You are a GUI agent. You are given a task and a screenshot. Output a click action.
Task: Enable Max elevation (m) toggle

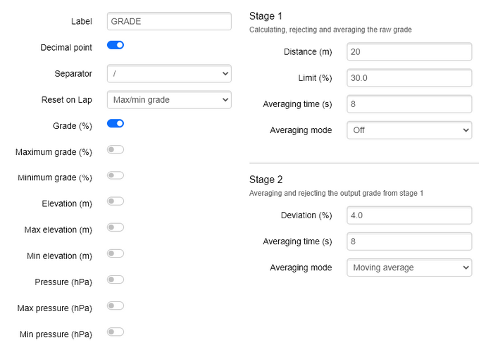click(116, 227)
